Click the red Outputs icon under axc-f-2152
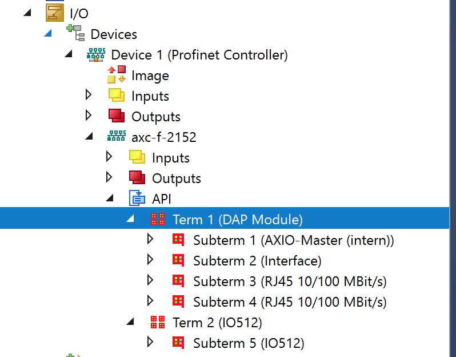The image size is (456, 357). (137, 177)
